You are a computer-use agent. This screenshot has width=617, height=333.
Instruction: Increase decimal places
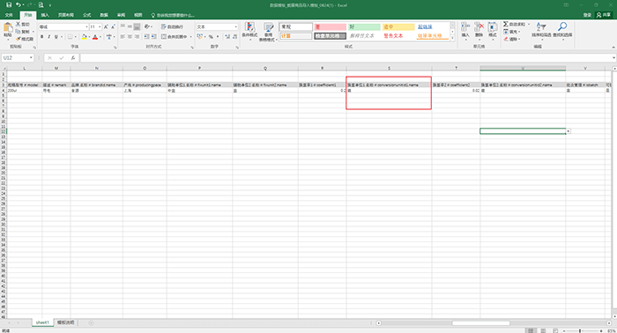(x=227, y=37)
